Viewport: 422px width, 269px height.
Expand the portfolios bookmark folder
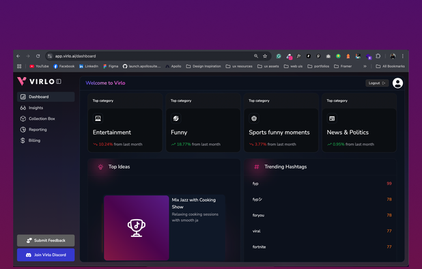tap(318, 66)
